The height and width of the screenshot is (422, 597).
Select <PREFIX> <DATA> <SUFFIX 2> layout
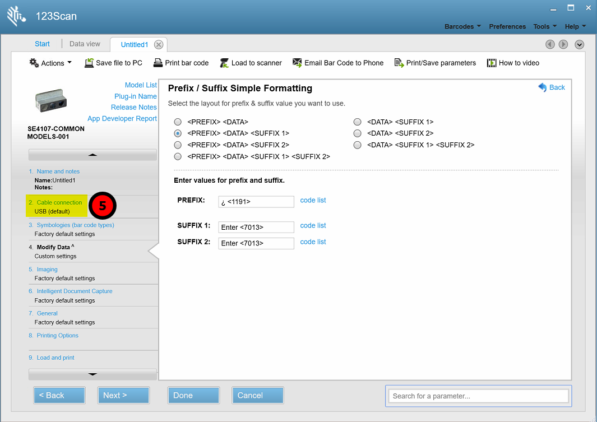pyautogui.click(x=178, y=145)
